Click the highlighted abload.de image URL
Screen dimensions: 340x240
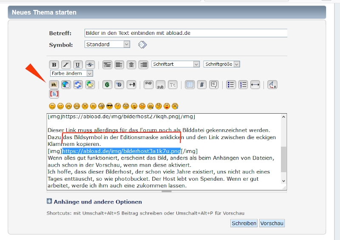point(122,151)
